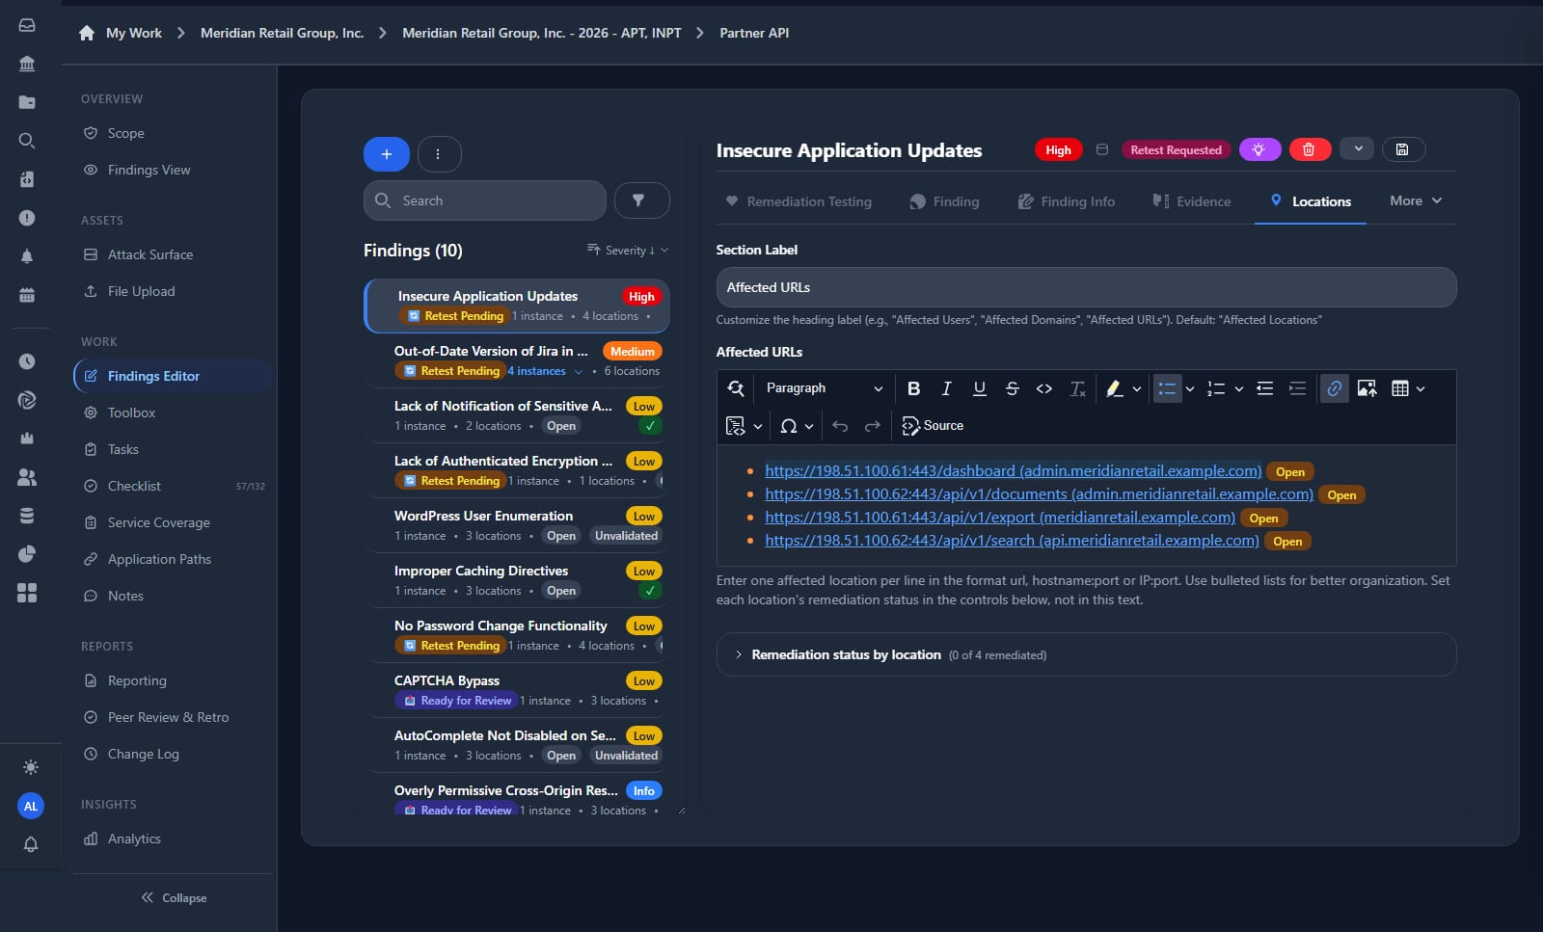Screen dimensions: 1543x932
Task: Click green checkmark on Lack of Notification finding
Action: click(x=651, y=426)
